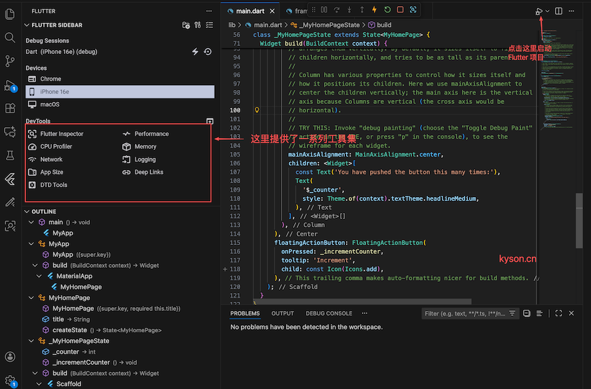Open Run and Debug in the activity bar
Screen dimensions: 591x389
[x=10, y=84]
